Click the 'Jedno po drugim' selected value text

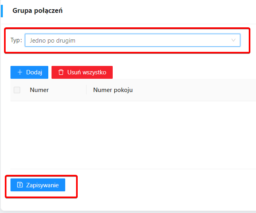coord(52,41)
